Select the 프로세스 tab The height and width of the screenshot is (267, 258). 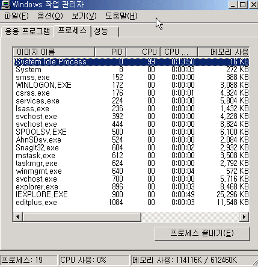72,31
